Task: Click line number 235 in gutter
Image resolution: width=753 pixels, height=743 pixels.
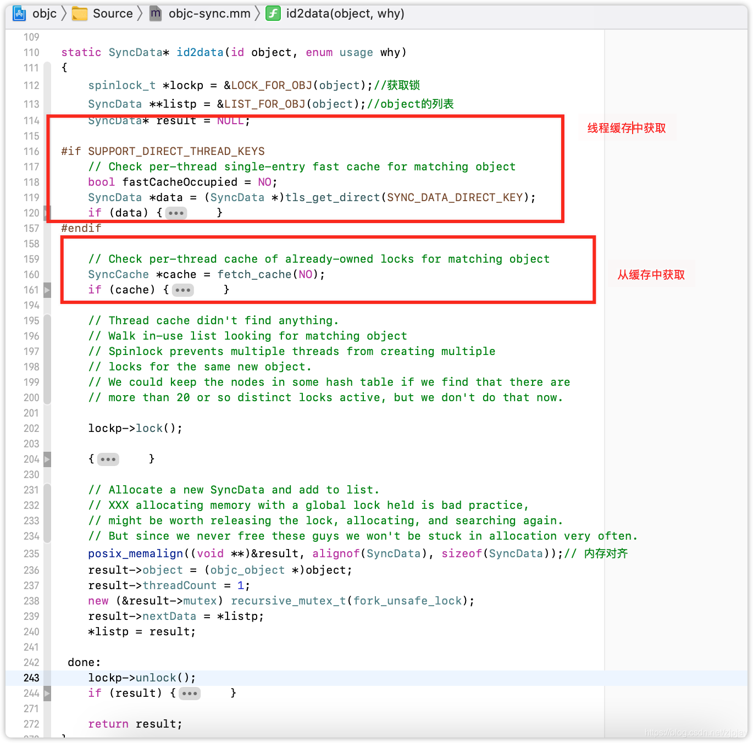Action: tap(31, 553)
